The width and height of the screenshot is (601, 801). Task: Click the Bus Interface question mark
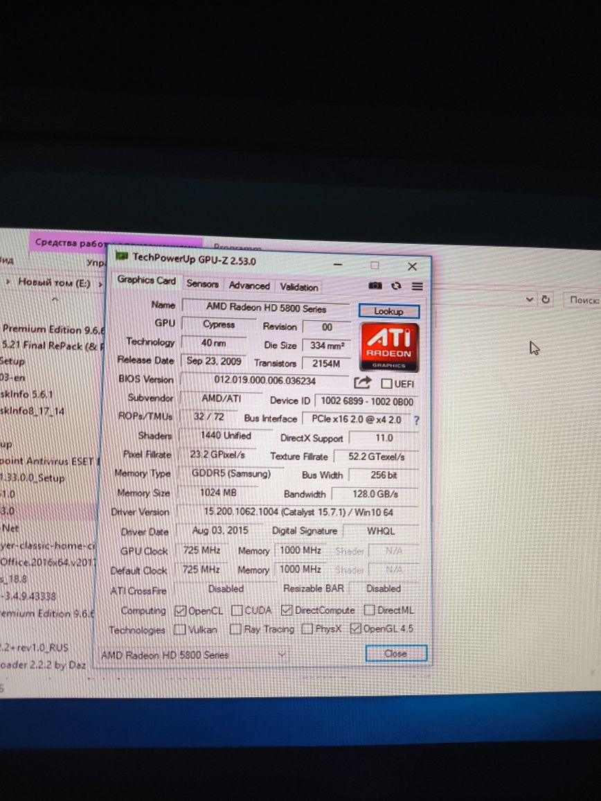pyautogui.click(x=417, y=421)
